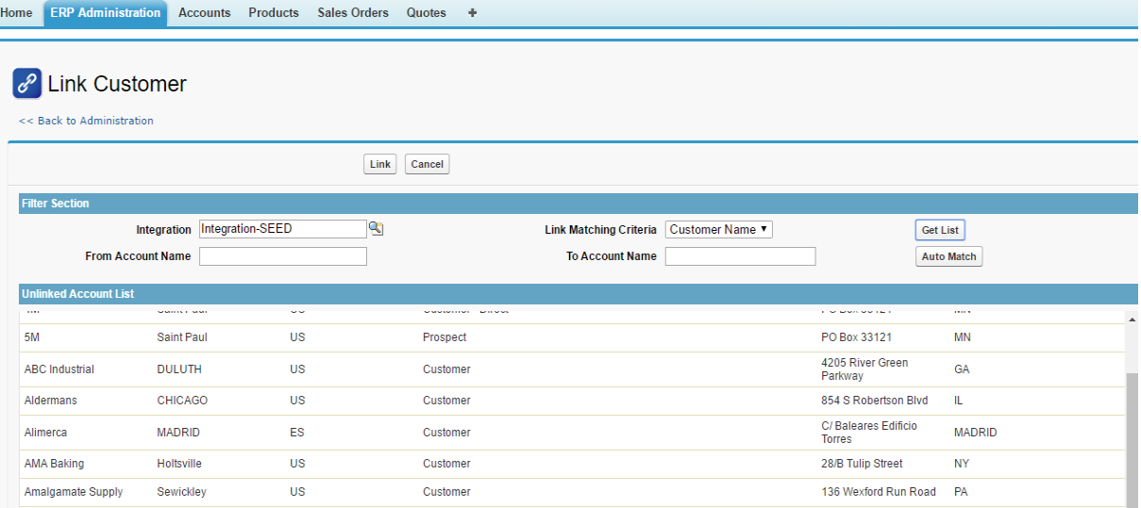Click the 136 Wexford Run Road address
The image size is (1141, 508).
[879, 492]
